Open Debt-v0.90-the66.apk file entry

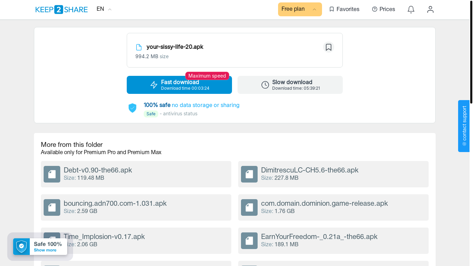click(x=136, y=174)
